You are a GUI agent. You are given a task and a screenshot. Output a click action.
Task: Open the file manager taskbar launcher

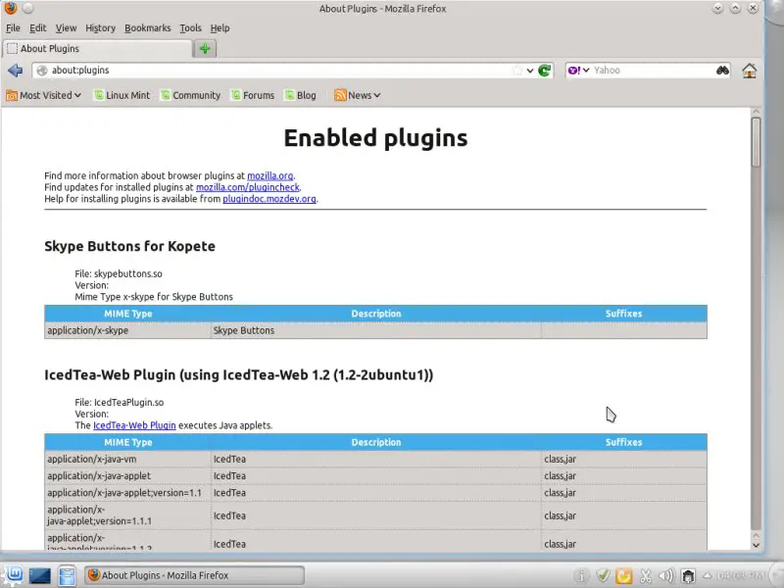[67, 575]
